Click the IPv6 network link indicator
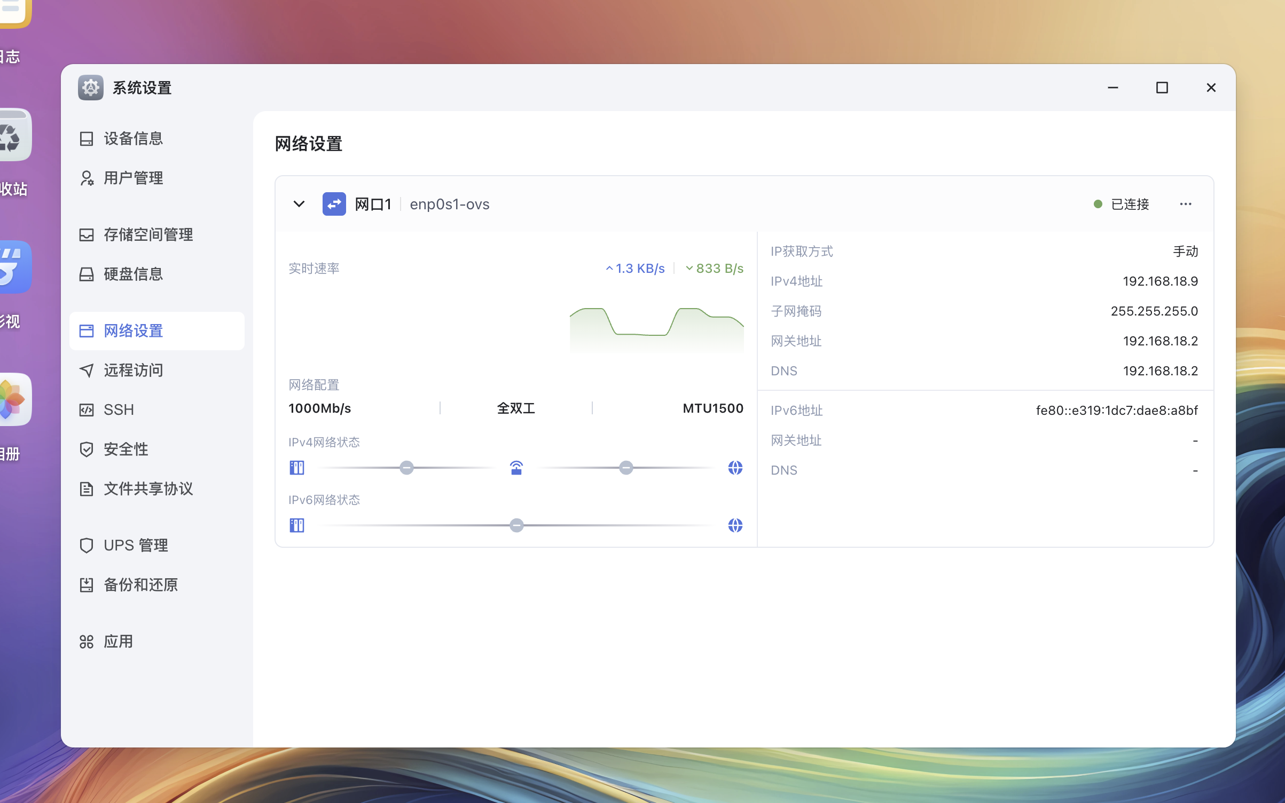 [x=516, y=525]
